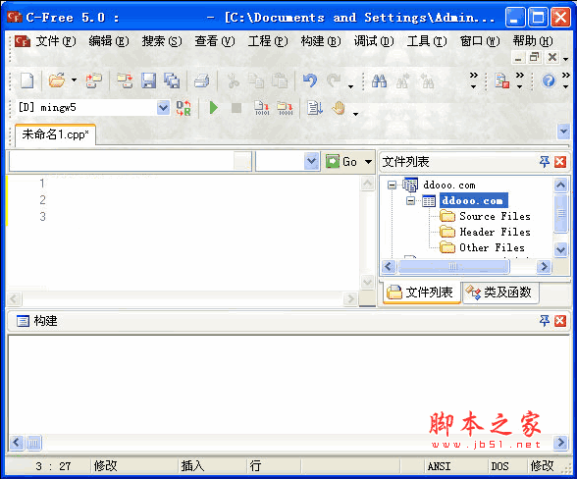
Task: Click the Find Previous binoculars icon
Action: point(427,80)
